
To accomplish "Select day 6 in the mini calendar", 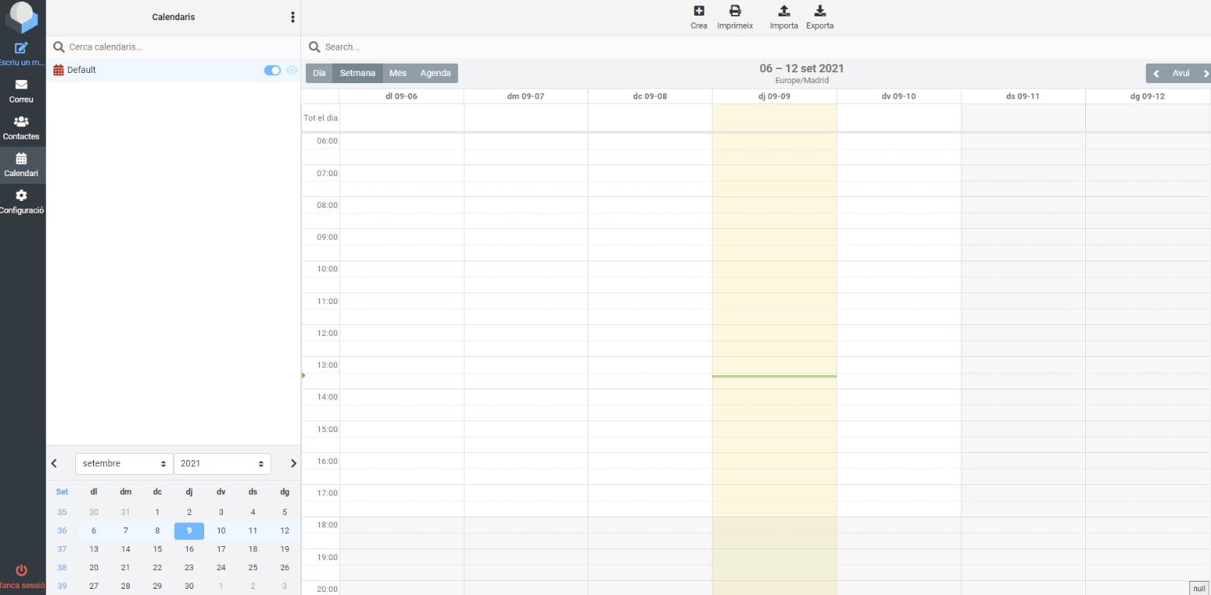I will pyautogui.click(x=94, y=531).
